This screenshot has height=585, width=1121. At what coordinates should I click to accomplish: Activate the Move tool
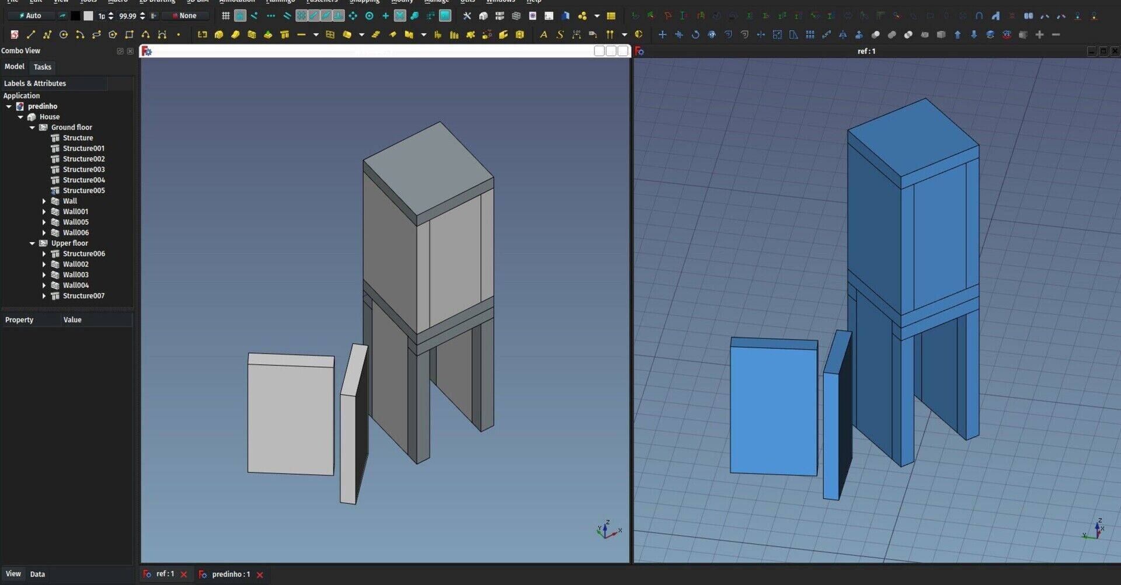[x=662, y=35]
